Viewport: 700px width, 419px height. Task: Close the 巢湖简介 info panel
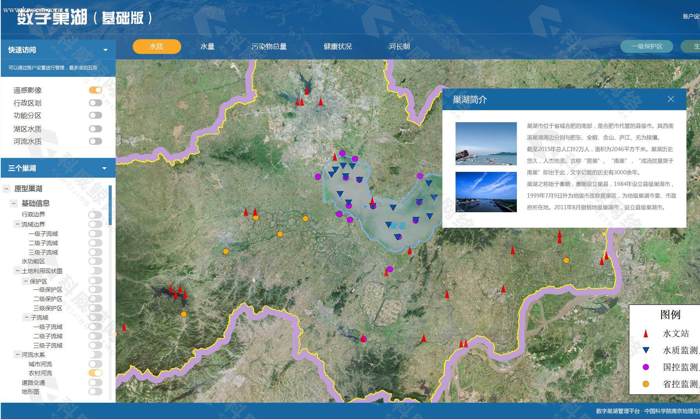(x=671, y=99)
